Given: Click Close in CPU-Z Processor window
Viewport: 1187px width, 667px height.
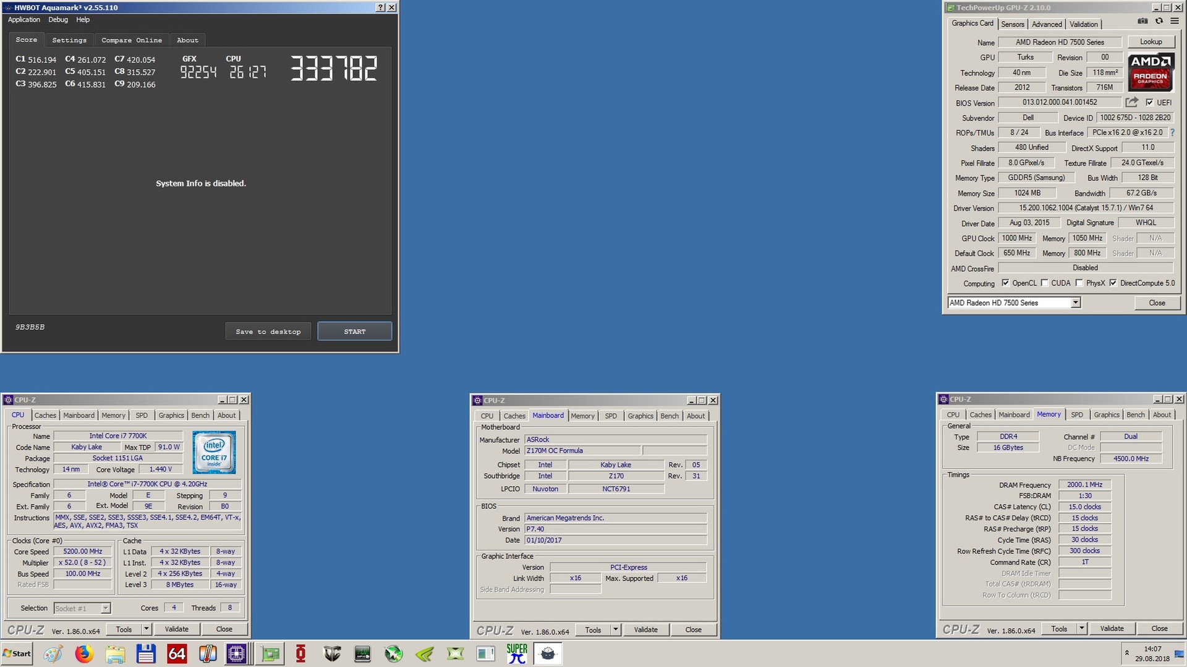Looking at the screenshot, I should coord(224,629).
